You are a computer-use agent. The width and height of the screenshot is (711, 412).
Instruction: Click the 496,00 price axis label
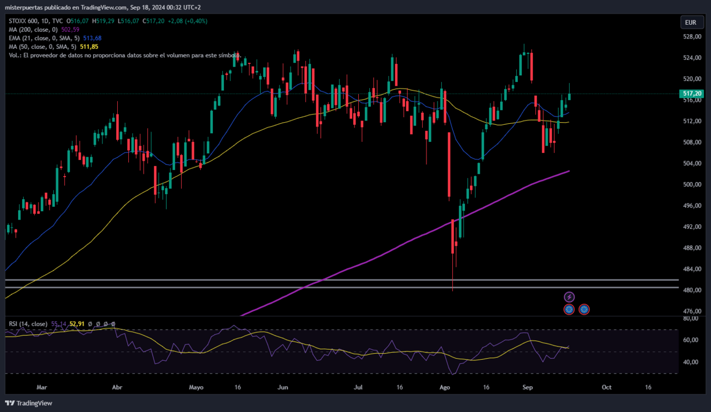pyautogui.click(x=693, y=206)
